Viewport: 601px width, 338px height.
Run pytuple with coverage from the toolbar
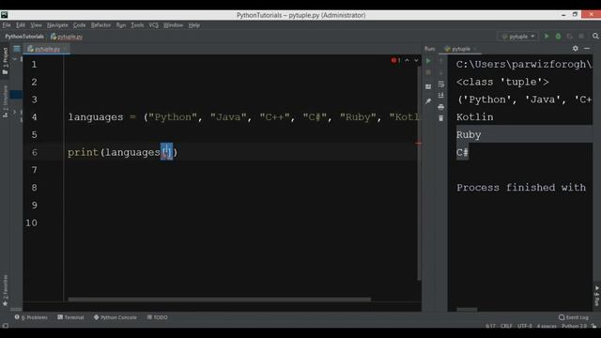(570, 36)
